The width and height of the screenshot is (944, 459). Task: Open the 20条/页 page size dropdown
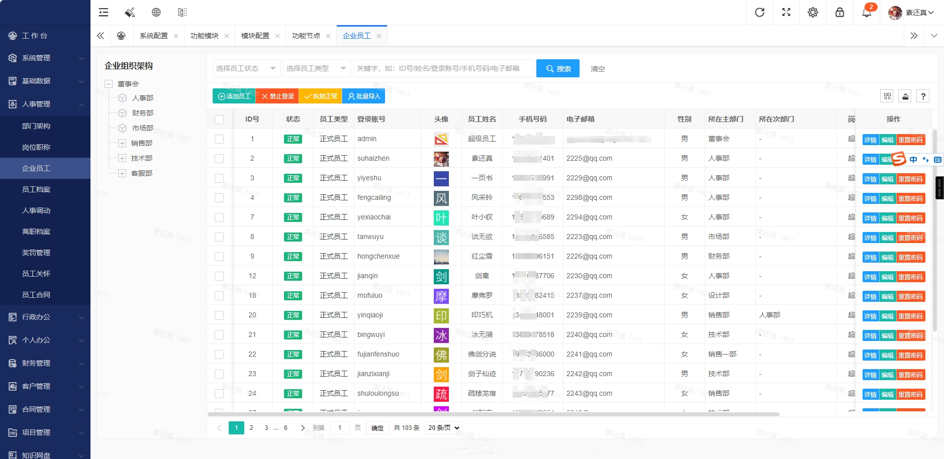(x=441, y=427)
